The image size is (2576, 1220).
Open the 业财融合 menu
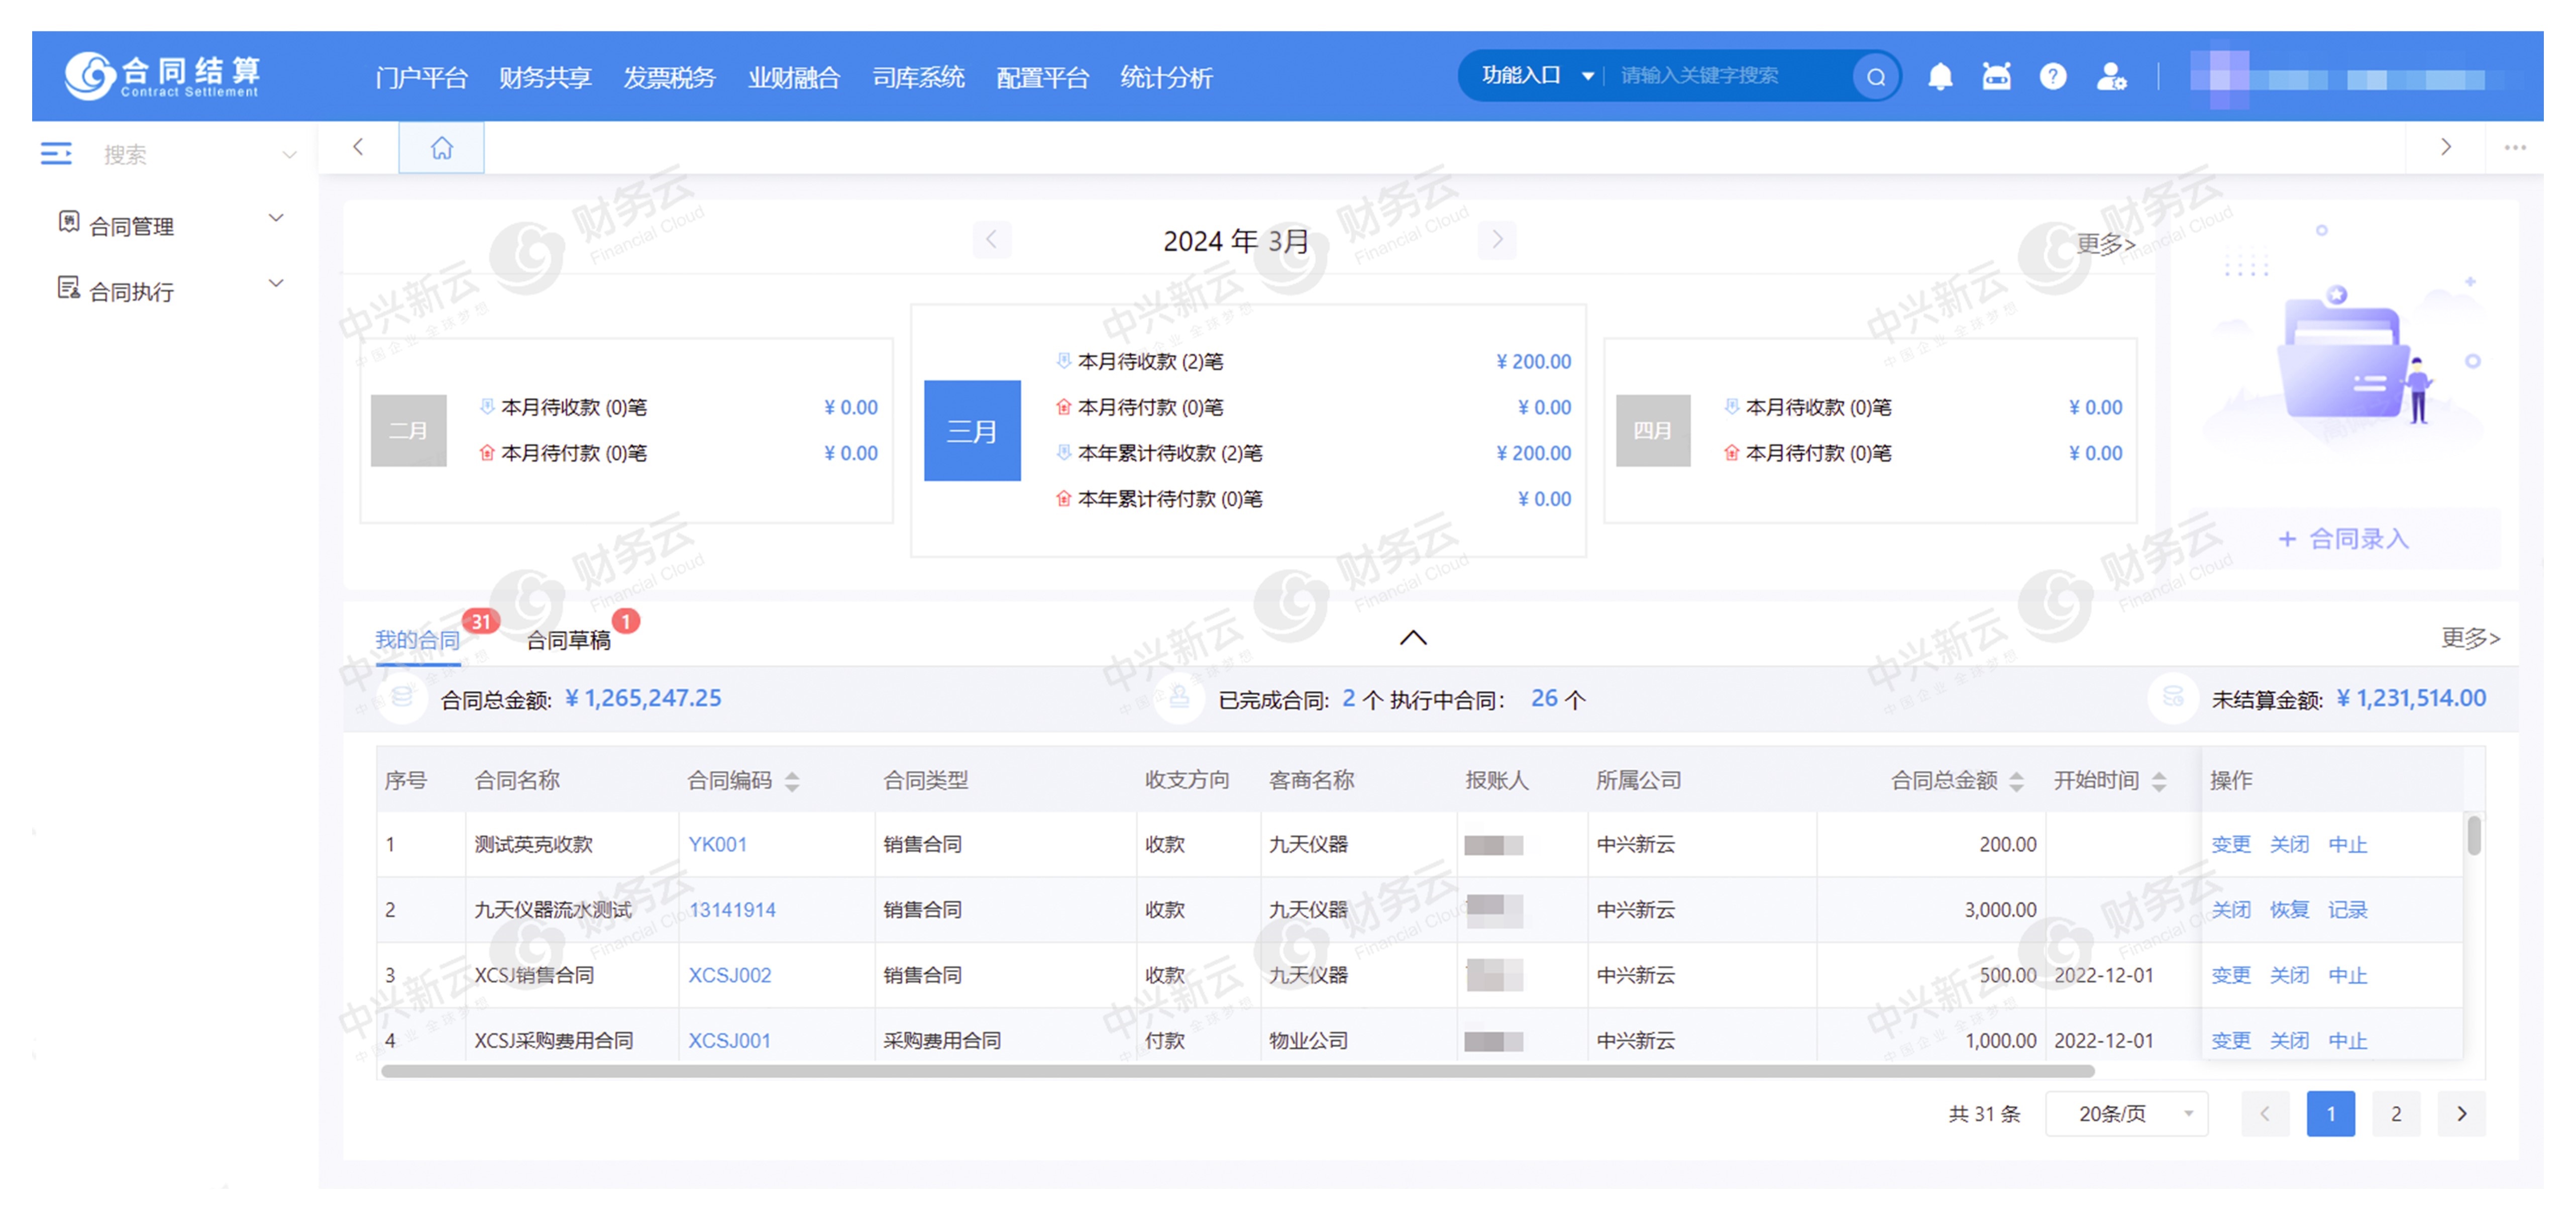794,77
